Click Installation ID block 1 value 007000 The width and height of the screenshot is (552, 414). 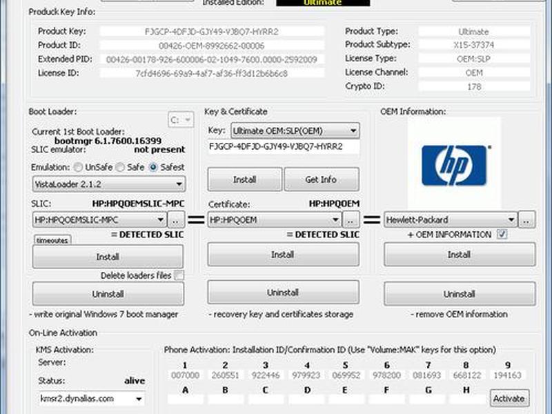185,375
